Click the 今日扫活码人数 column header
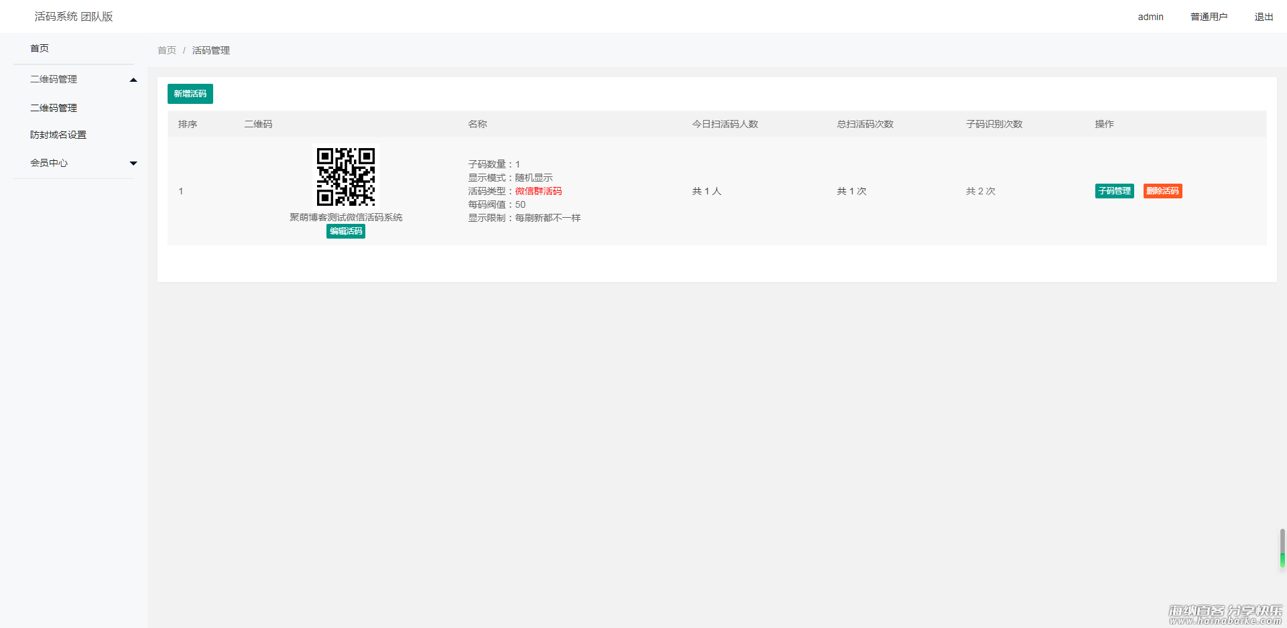Screen dimensions: 1287x628 coord(725,124)
